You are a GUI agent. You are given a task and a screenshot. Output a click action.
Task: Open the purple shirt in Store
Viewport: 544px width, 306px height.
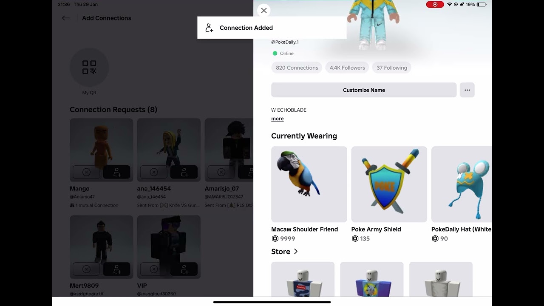click(x=372, y=279)
